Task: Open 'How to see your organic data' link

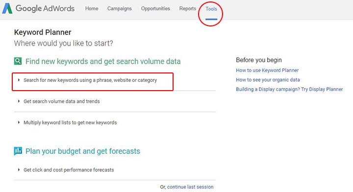Action: point(268,80)
